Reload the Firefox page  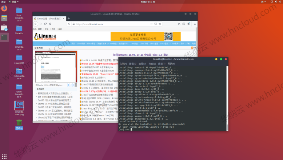(x=45, y=24)
